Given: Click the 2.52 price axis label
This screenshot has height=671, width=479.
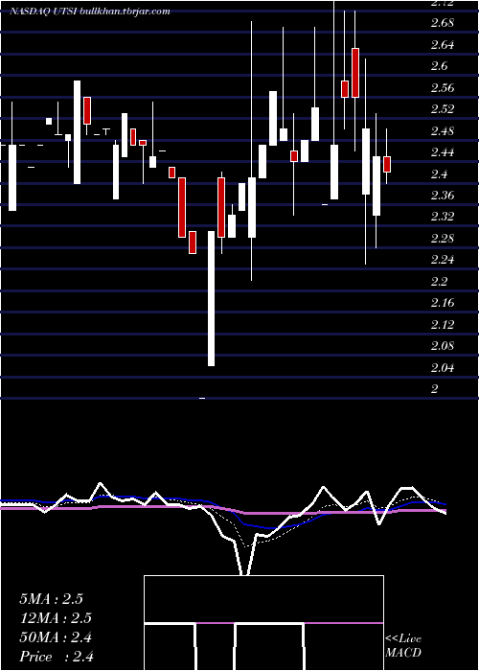Looking at the screenshot, I should coord(443,109).
